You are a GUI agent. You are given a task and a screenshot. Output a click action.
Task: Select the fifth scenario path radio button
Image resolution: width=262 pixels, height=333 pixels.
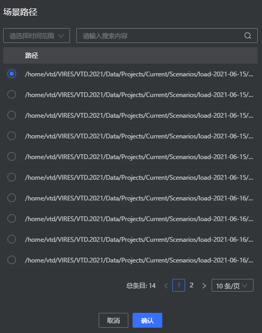[12, 156]
